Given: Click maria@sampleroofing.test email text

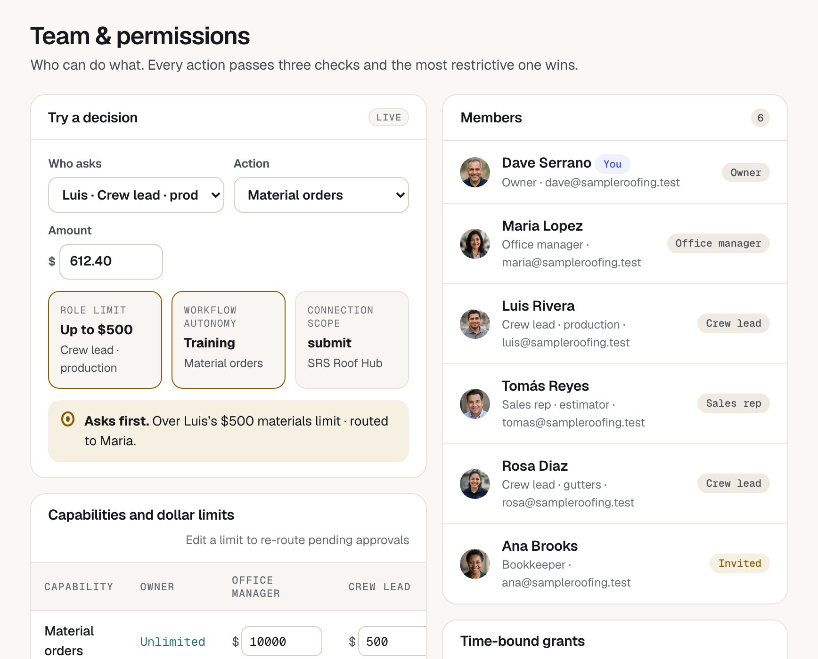Looking at the screenshot, I should tap(571, 263).
